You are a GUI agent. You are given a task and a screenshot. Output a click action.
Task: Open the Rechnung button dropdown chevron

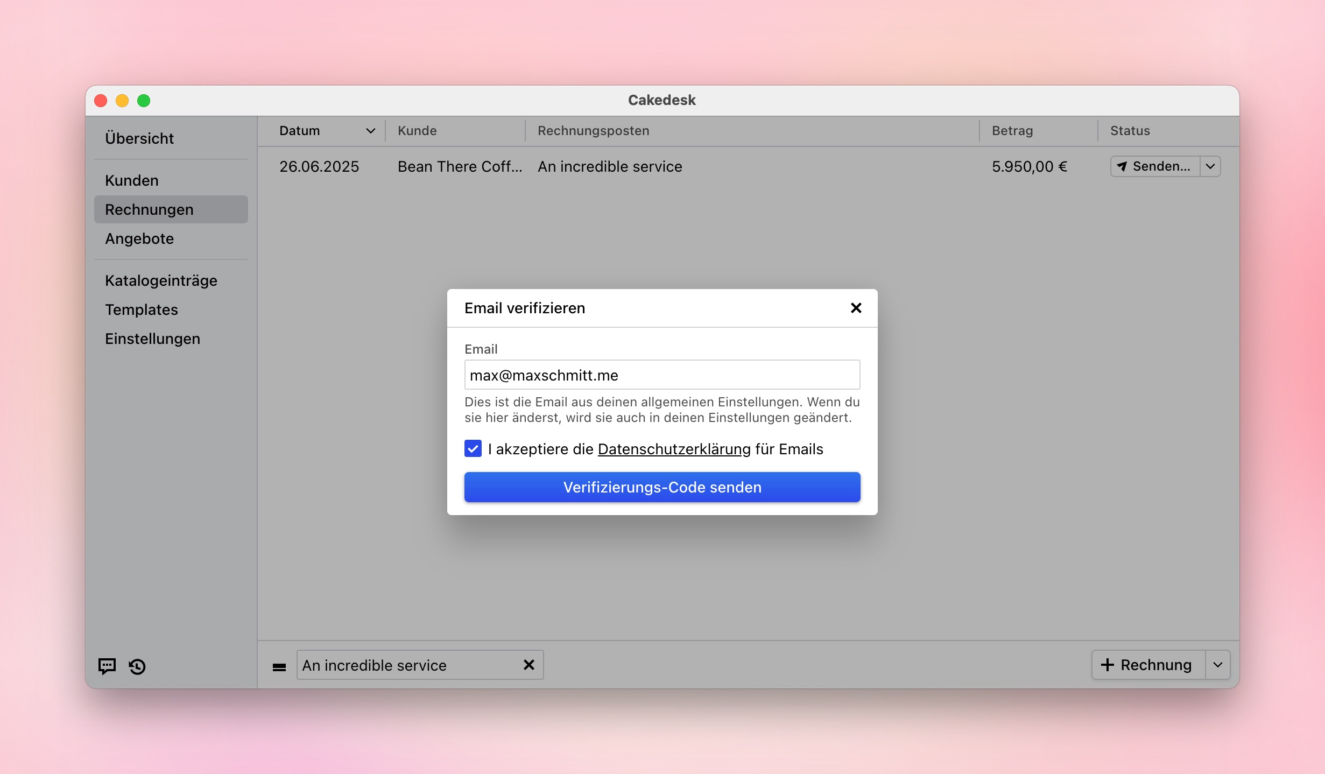1218,665
